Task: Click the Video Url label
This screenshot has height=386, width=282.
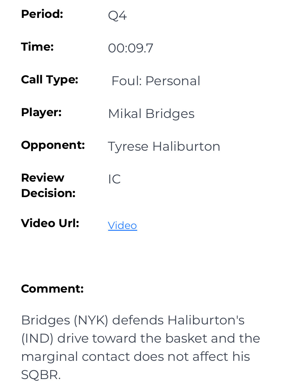Action: point(50,223)
